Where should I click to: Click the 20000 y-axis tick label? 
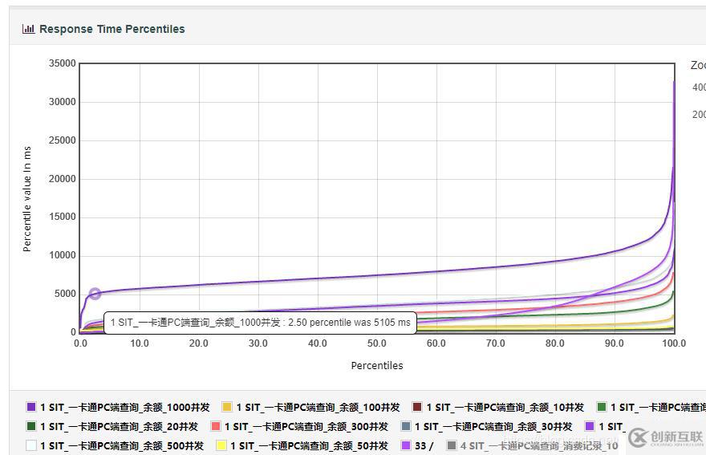[63, 179]
